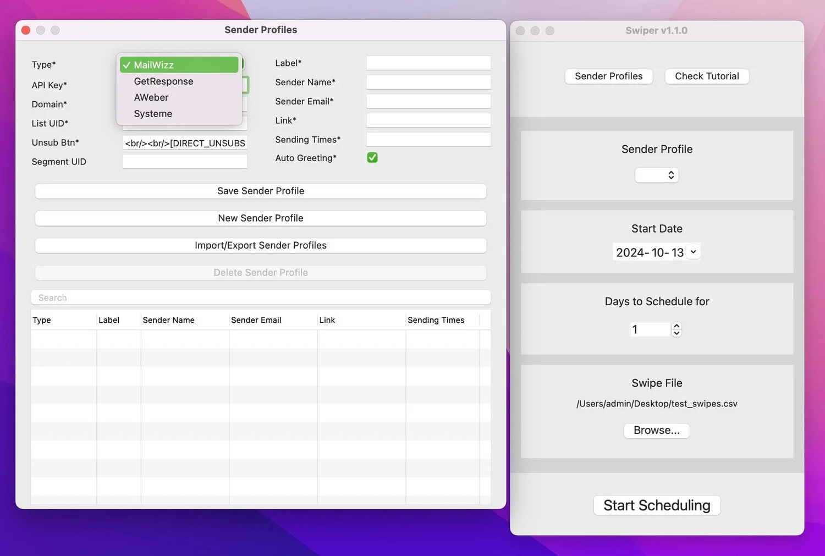Select Systeme as the sender type

click(179, 114)
